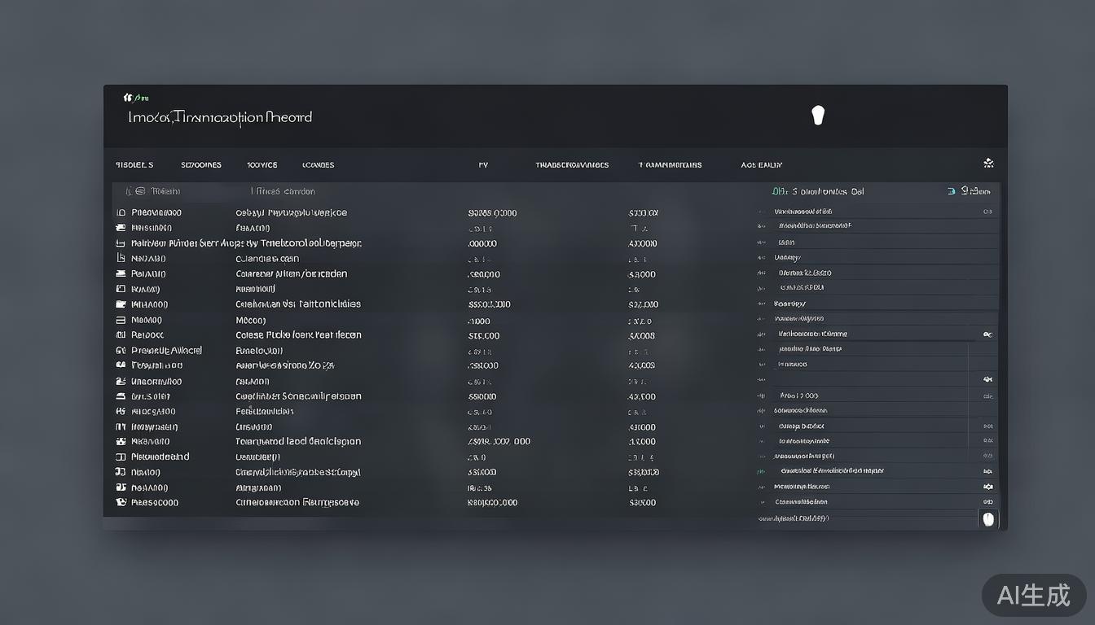
Task: Expand the first entry in the right-side list
Action: 761,212
